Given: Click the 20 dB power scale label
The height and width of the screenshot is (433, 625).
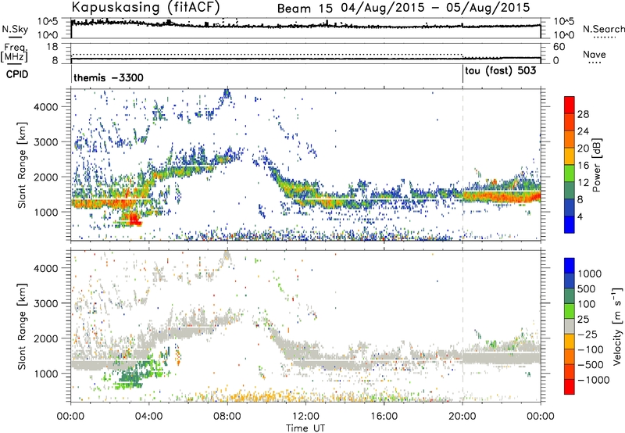Looking at the screenshot, I should [x=583, y=149].
